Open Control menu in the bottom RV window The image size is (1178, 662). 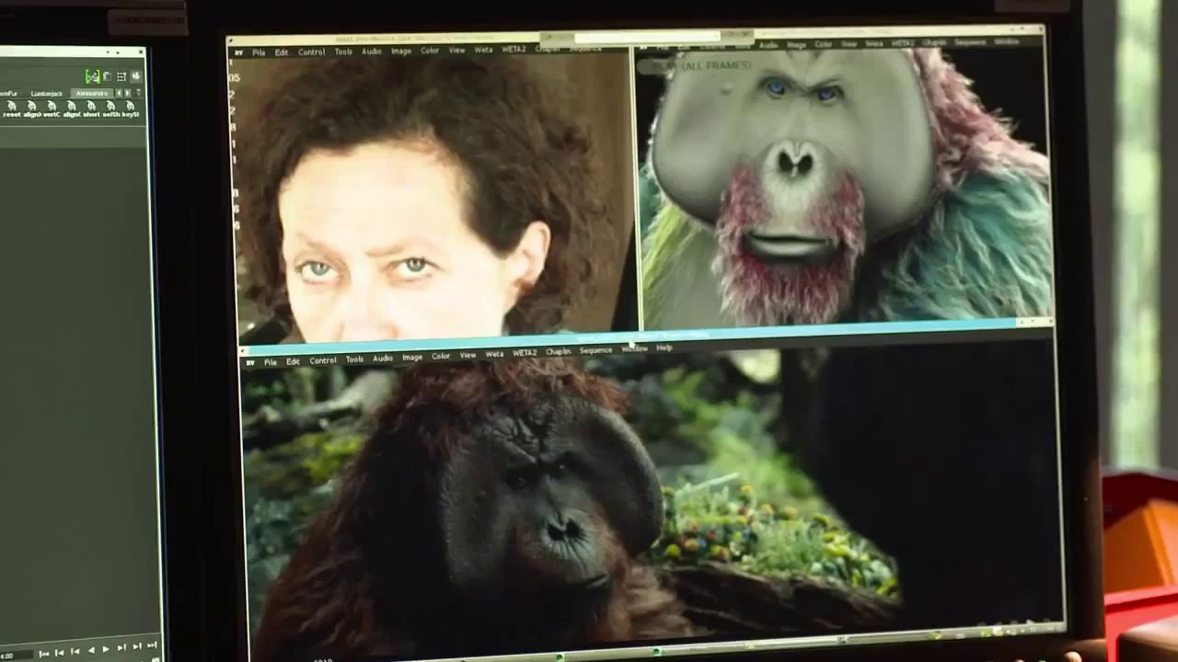323,360
